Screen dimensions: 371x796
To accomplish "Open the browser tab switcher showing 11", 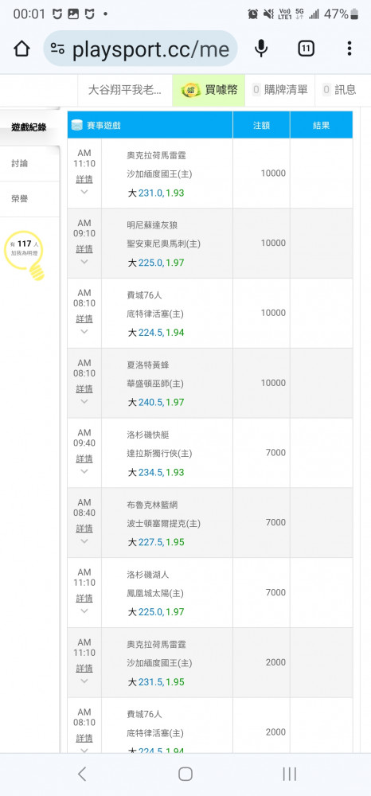I will click(x=306, y=49).
